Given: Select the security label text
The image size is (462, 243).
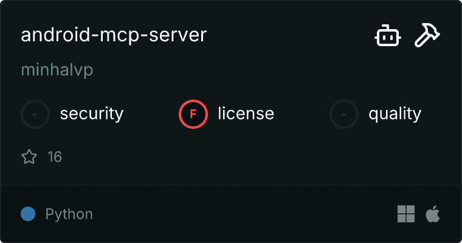Looking at the screenshot, I should pyautogui.click(x=91, y=114).
